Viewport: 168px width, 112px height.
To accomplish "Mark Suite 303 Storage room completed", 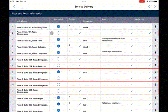I will [x=59, y=91].
